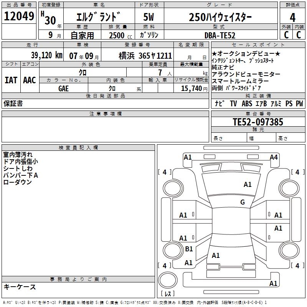Select the 07年09月 inspection expiry date
This screenshot has width=307, height=307.
(x=84, y=56)
